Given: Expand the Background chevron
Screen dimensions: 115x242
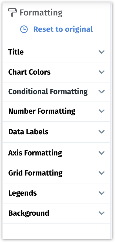Looking at the screenshot, I should coord(102,213).
